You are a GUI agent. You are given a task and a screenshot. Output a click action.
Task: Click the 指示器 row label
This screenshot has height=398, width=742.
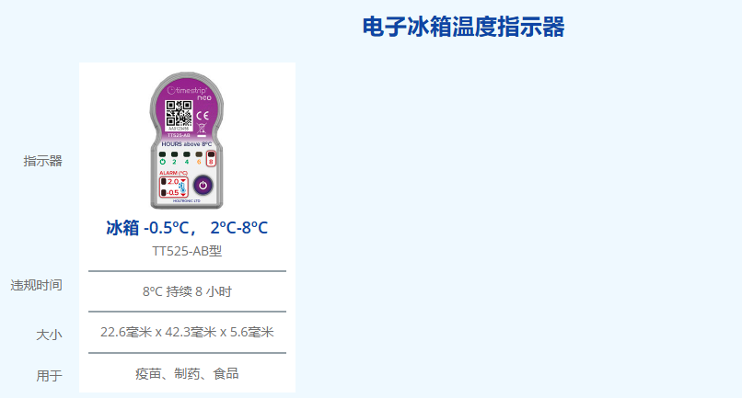coord(43,161)
